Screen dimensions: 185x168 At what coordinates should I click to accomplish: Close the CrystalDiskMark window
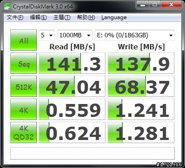171,5
